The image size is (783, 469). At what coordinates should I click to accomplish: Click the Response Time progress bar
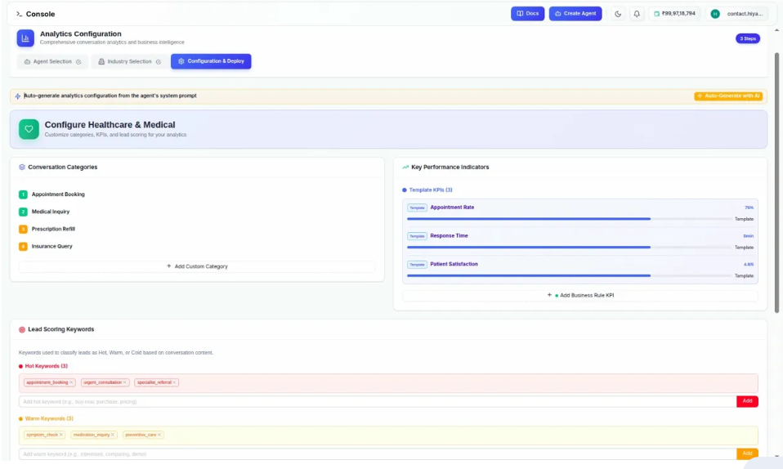point(569,248)
